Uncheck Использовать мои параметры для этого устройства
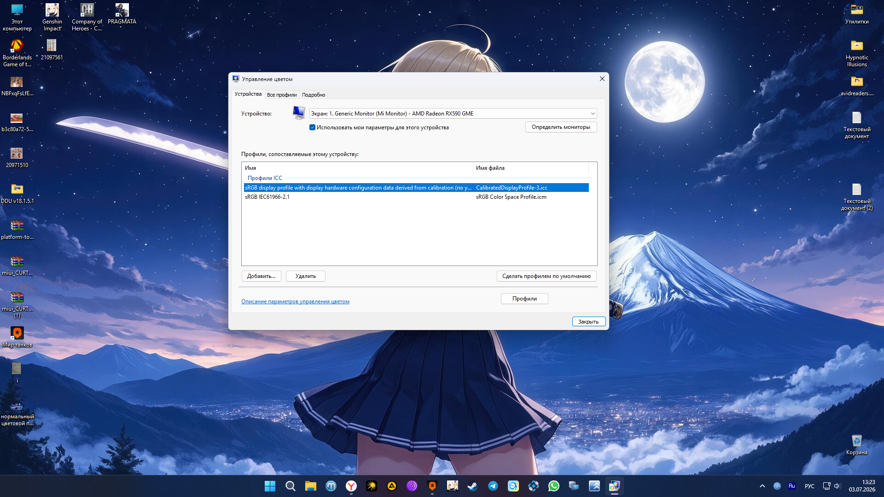Screen dimensions: 884x497 [x=313, y=127]
